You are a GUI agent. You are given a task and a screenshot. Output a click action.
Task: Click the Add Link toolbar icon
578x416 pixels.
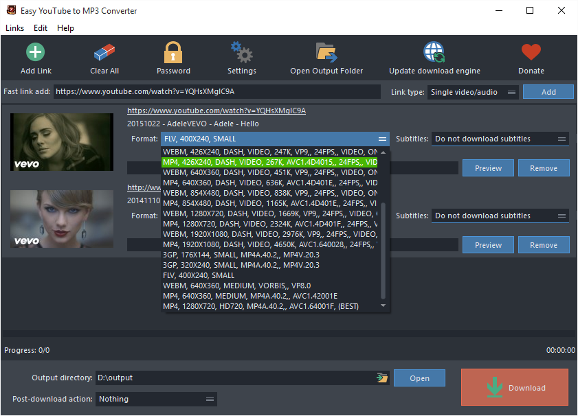click(x=35, y=52)
